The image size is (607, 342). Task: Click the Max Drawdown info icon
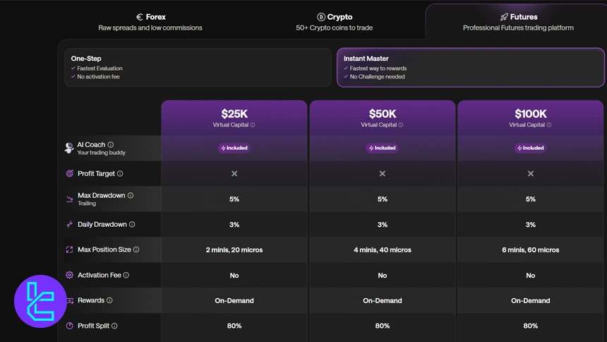point(131,196)
